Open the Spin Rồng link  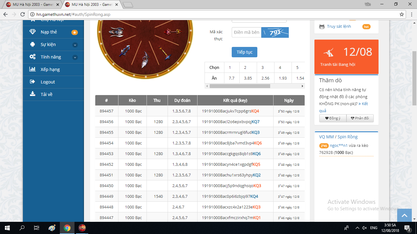click(x=348, y=137)
